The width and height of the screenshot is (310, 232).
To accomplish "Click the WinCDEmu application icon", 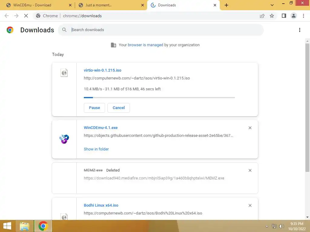I will (x=64, y=139).
